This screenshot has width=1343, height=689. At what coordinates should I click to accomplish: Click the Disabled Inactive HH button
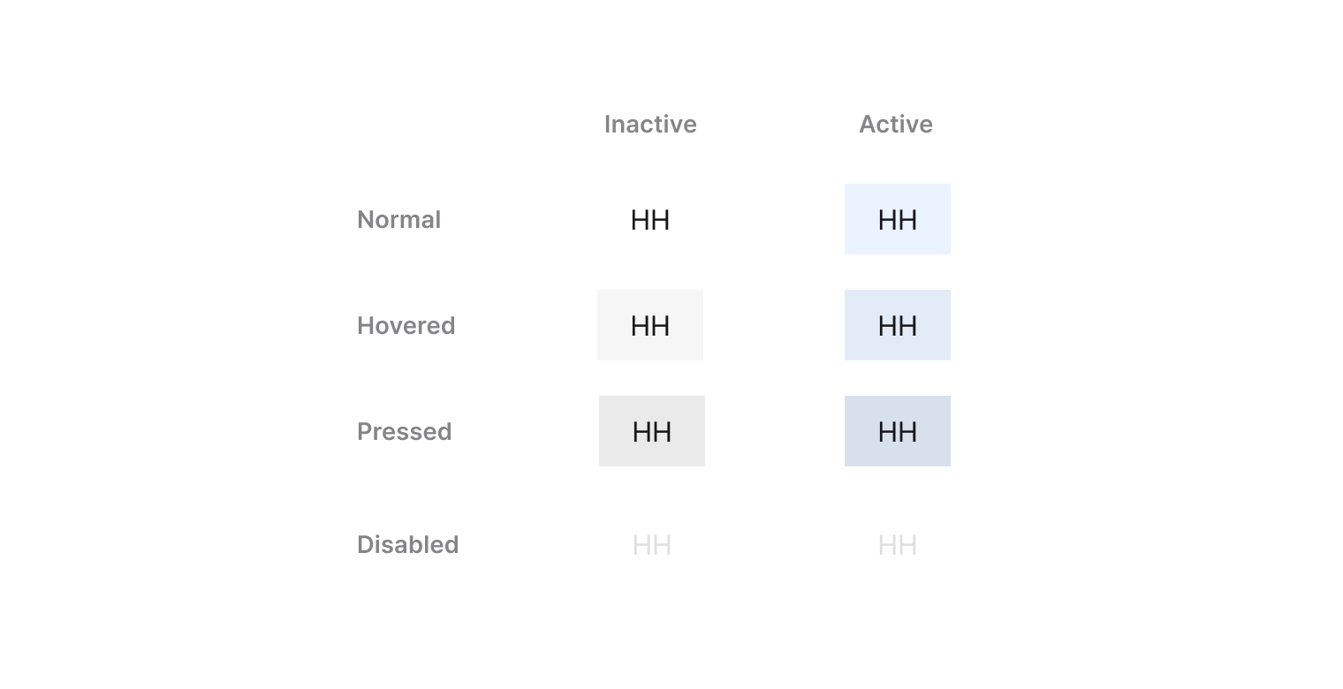tap(652, 545)
